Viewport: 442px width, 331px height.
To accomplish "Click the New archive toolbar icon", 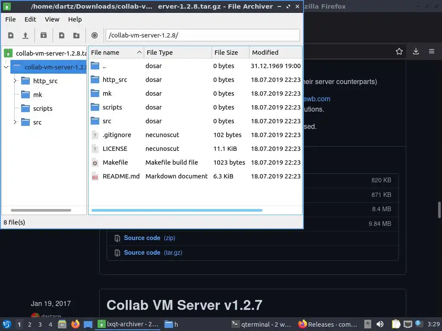I will [x=11, y=35].
